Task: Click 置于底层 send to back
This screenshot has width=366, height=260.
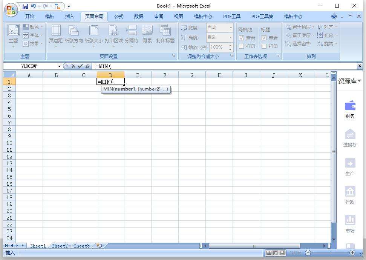Action: click(300, 35)
